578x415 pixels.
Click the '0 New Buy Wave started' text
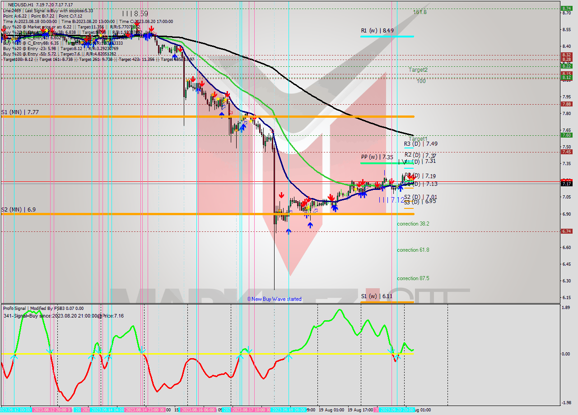[x=275, y=299]
